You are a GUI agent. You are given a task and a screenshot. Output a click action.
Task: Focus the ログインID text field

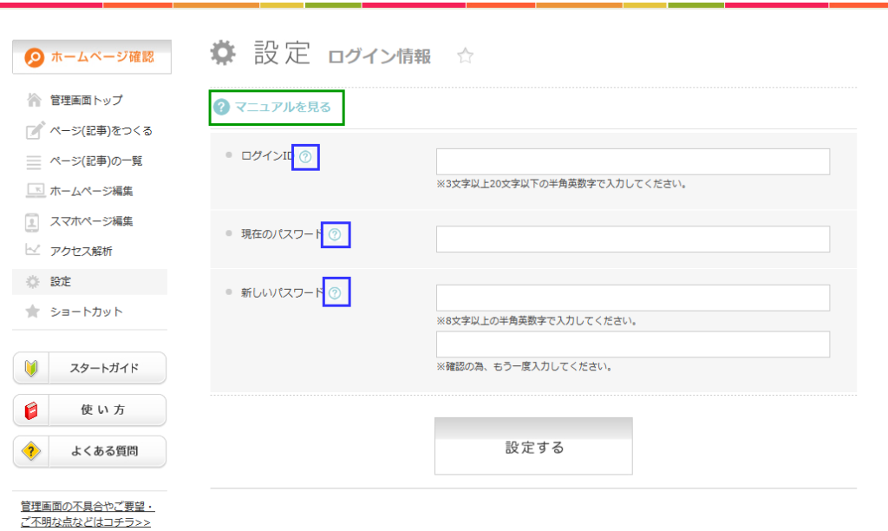coord(632,161)
